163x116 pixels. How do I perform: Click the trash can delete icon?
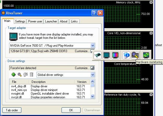point(32,75)
